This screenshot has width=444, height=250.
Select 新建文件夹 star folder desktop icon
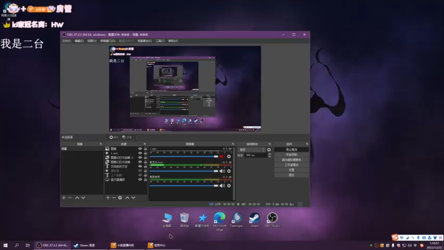pos(202,219)
